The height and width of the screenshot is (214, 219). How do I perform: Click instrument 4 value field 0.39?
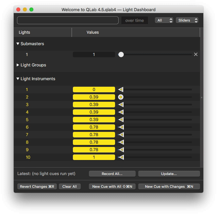pos(94,112)
